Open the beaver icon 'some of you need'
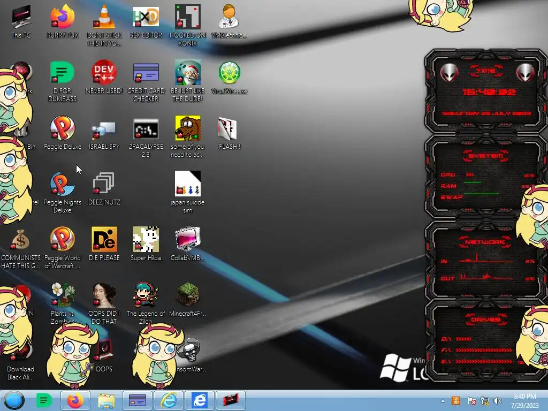The height and width of the screenshot is (411, 548). (187, 137)
